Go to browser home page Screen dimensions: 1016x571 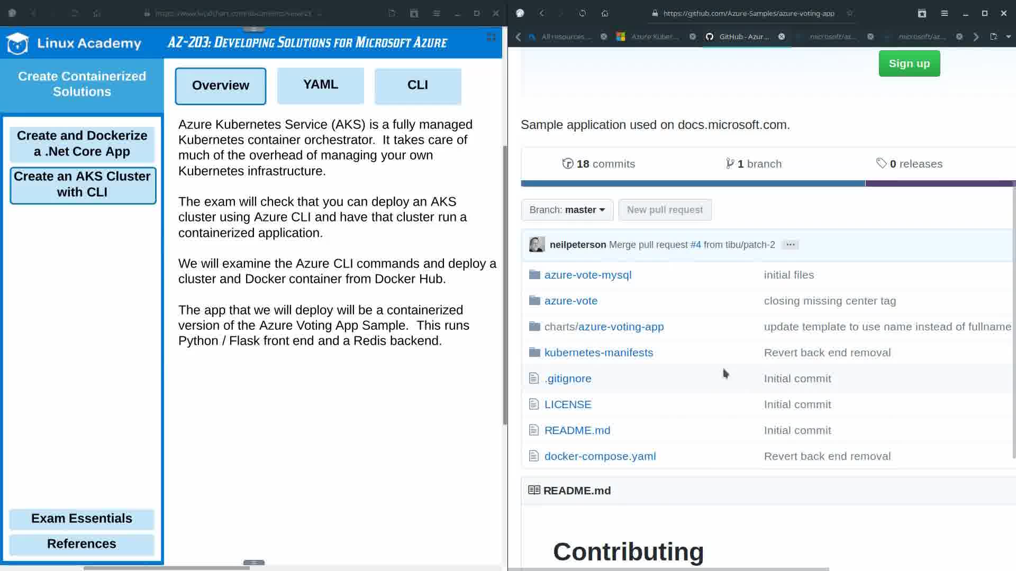pos(605,13)
